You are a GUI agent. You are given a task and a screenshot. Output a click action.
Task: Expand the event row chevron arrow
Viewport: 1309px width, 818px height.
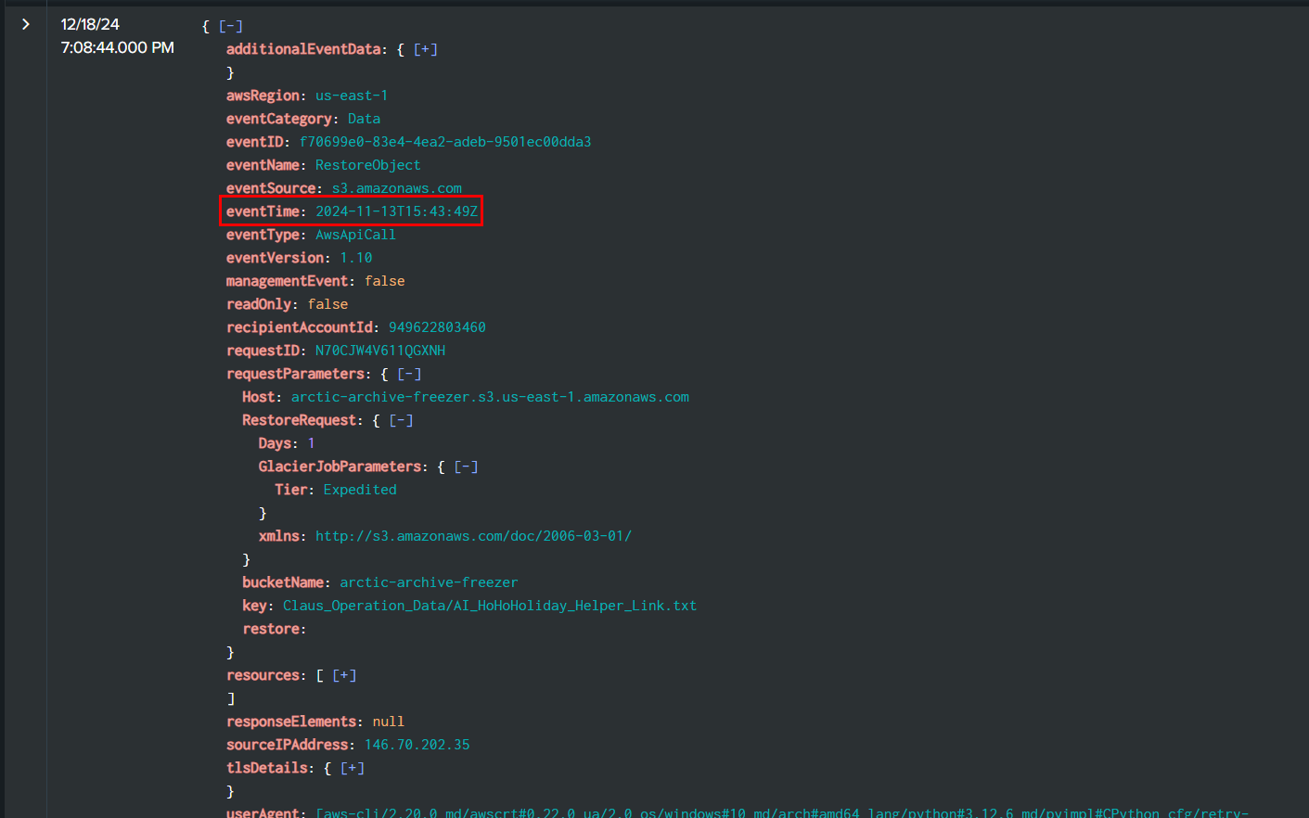[26, 24]
